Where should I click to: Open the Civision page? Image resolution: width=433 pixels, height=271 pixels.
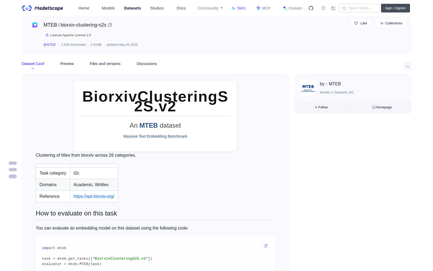point(292,8)
